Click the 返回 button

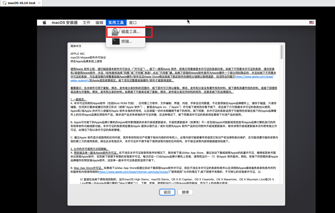pos(167,192)
